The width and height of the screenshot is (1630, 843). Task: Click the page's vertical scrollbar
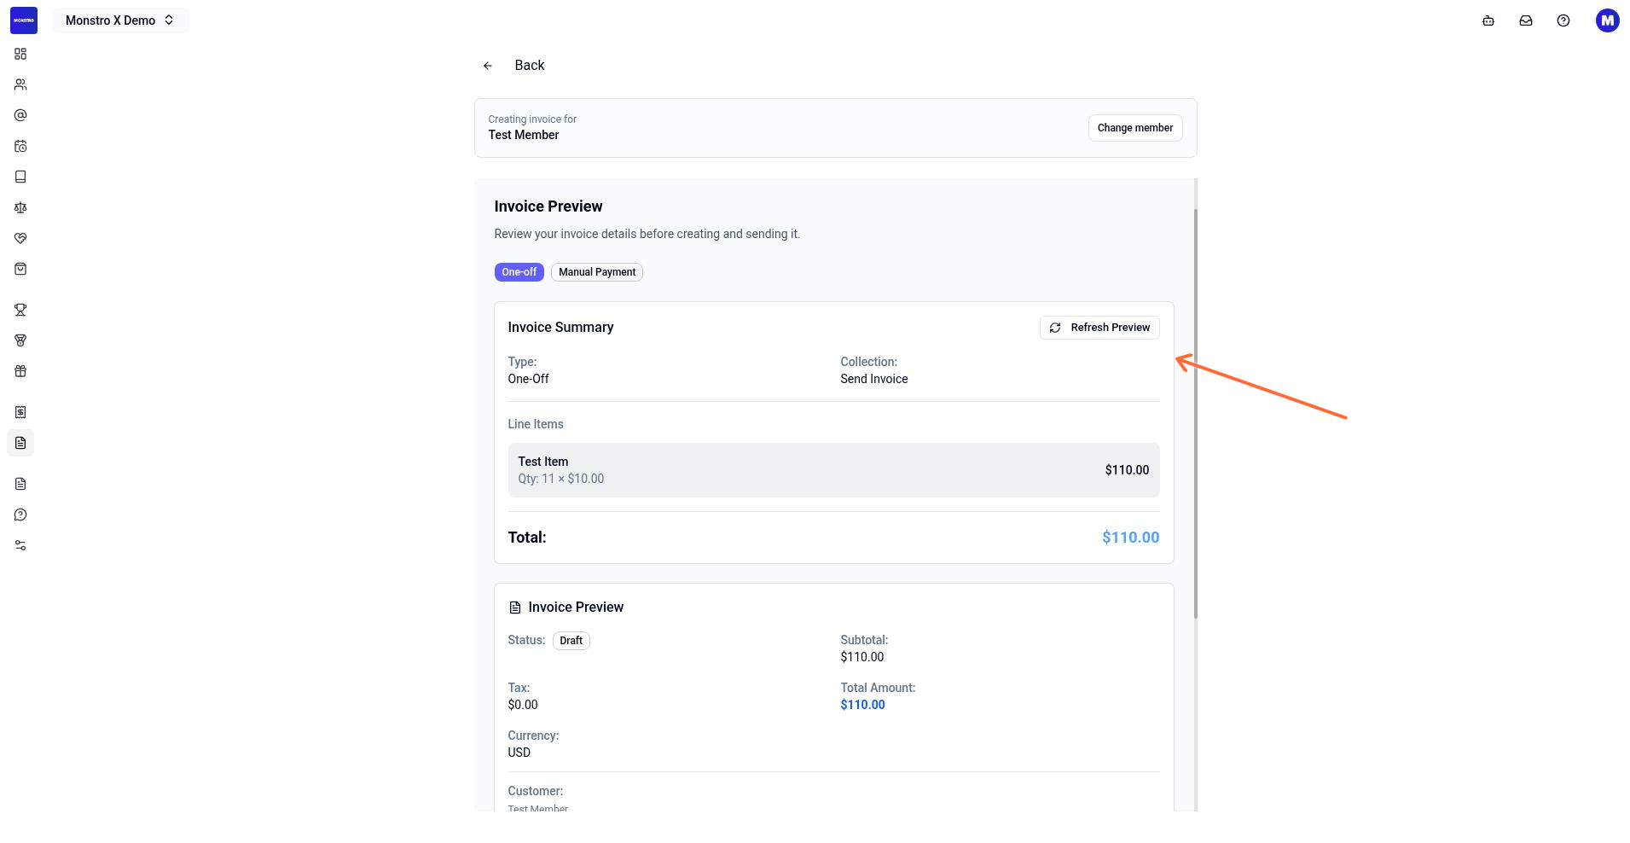pos(1195,414)
